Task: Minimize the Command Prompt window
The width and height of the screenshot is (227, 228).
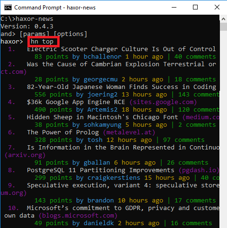Action: point(174,7)
